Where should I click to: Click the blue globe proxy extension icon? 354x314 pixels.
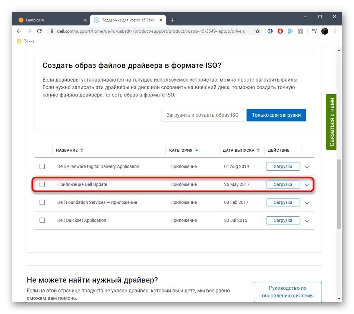coord(270,31)
